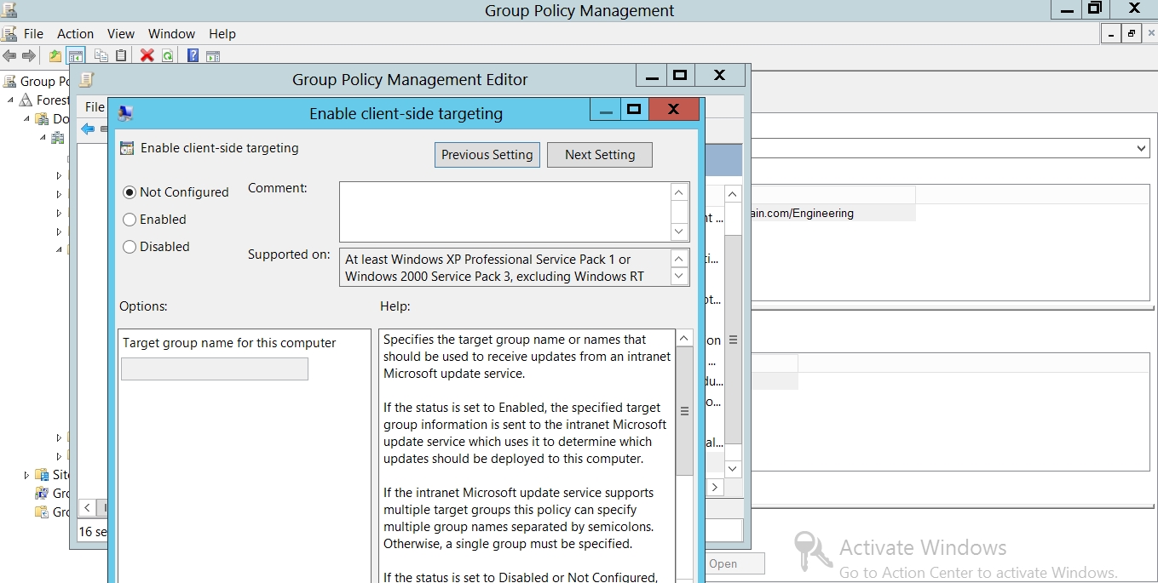Open Help via blue question mark icon
The height and width of the screenshot is (583, 1158).
(193, 56)
